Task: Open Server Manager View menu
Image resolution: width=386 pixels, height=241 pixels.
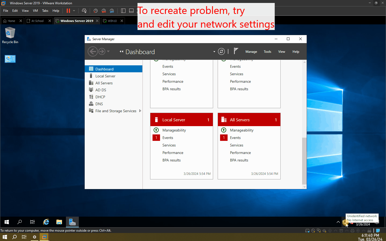Action: (x=282, y=52)
